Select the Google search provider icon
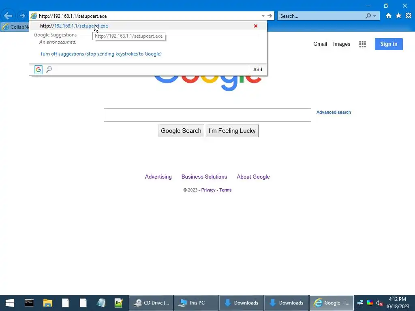 pyautogui.click(x=39, y=70)
